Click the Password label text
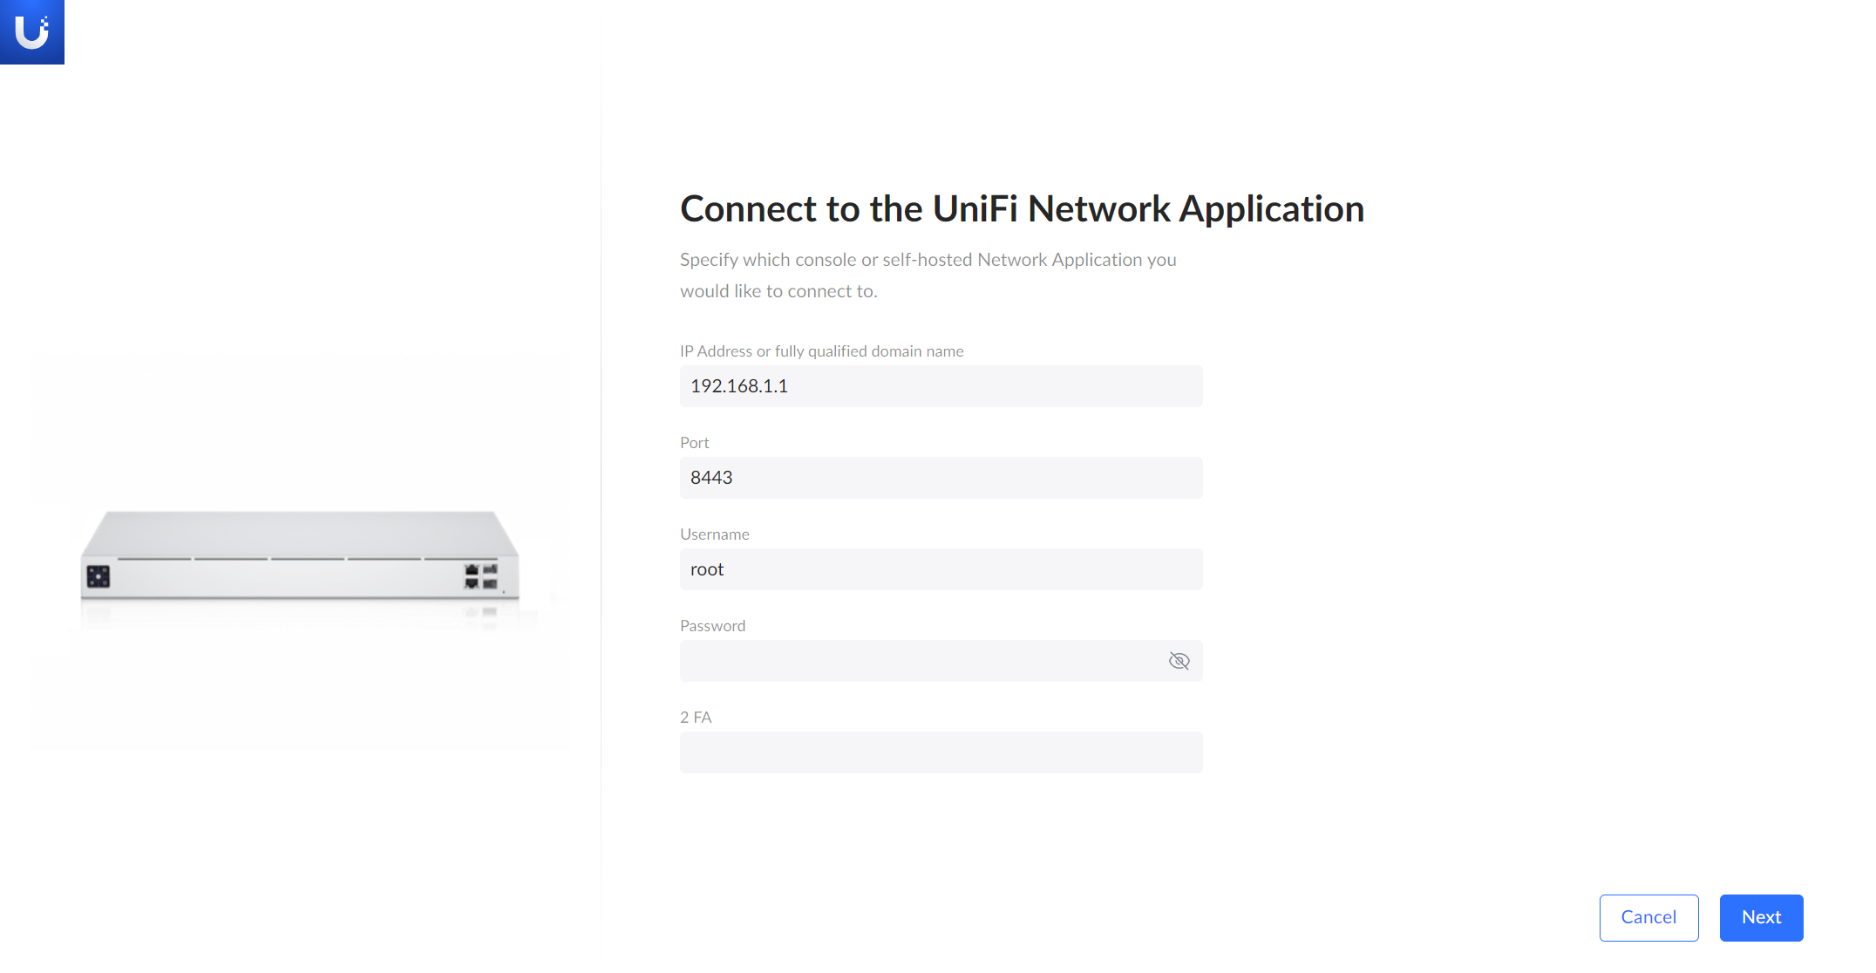Viewport: 1876px width, 973px height. pyautogui.click(x=712, y=626)
